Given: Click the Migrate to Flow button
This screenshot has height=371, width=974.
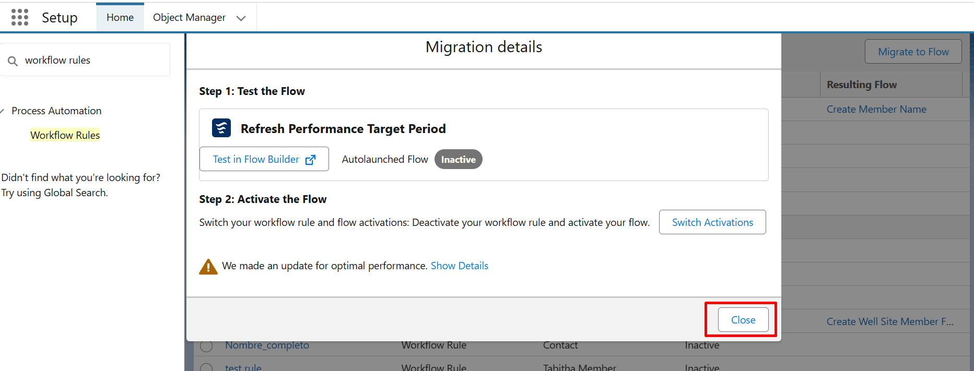Looking at the screenshot, I should coord(913,52).
